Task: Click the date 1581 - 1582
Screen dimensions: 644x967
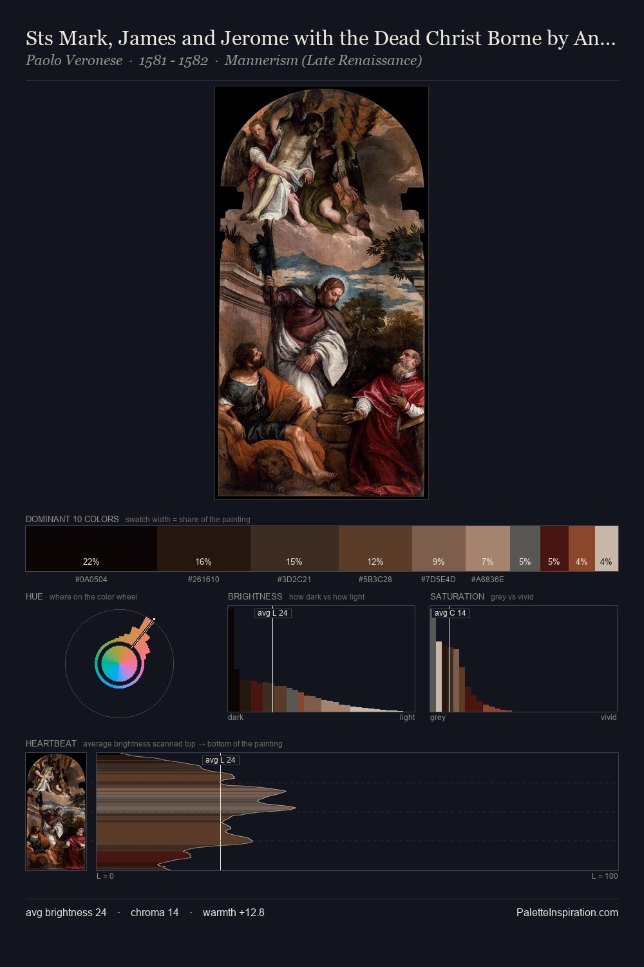Action: pos(173,61)
